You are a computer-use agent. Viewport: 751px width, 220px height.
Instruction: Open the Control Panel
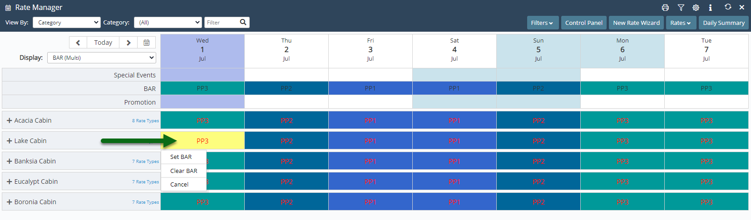pyautogui.click(x=584, y=23)
